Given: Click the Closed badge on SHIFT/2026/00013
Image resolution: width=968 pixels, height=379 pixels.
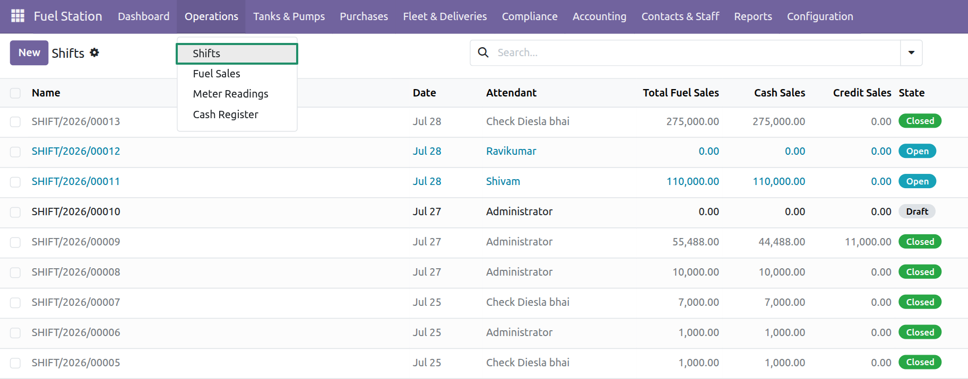Looking at the screenshot, I should point(920,121).
